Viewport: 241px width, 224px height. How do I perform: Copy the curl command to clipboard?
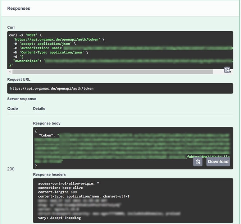click(x=227, y=70)
